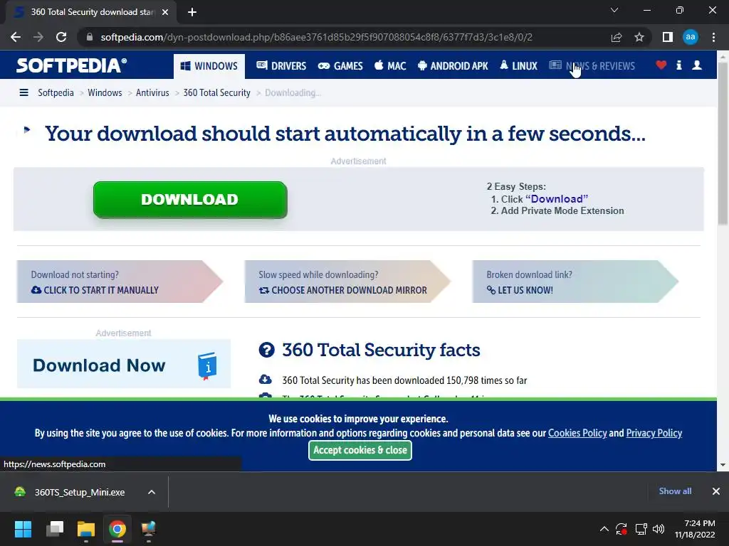View site information lock icon
Screen dimensions: 729x546
point(90,37)
